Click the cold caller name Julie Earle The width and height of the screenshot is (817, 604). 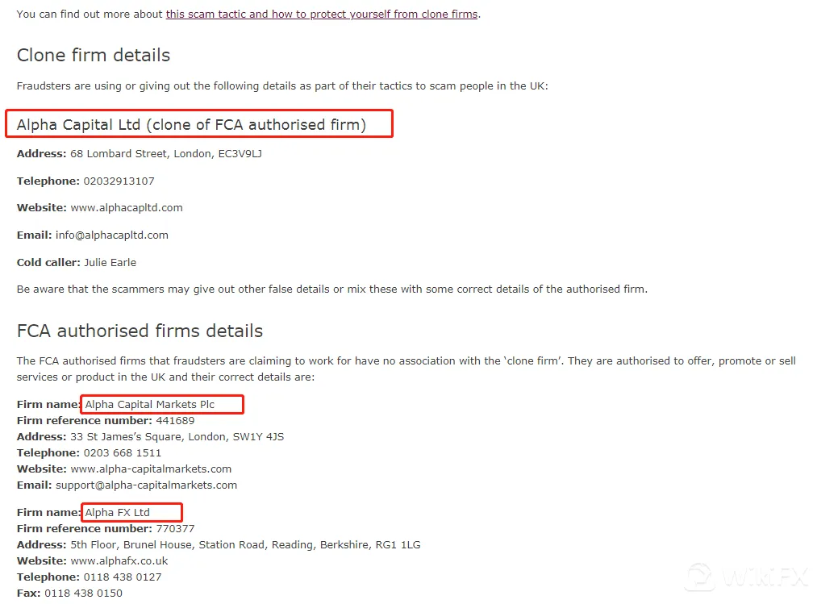tap(110, 263)
